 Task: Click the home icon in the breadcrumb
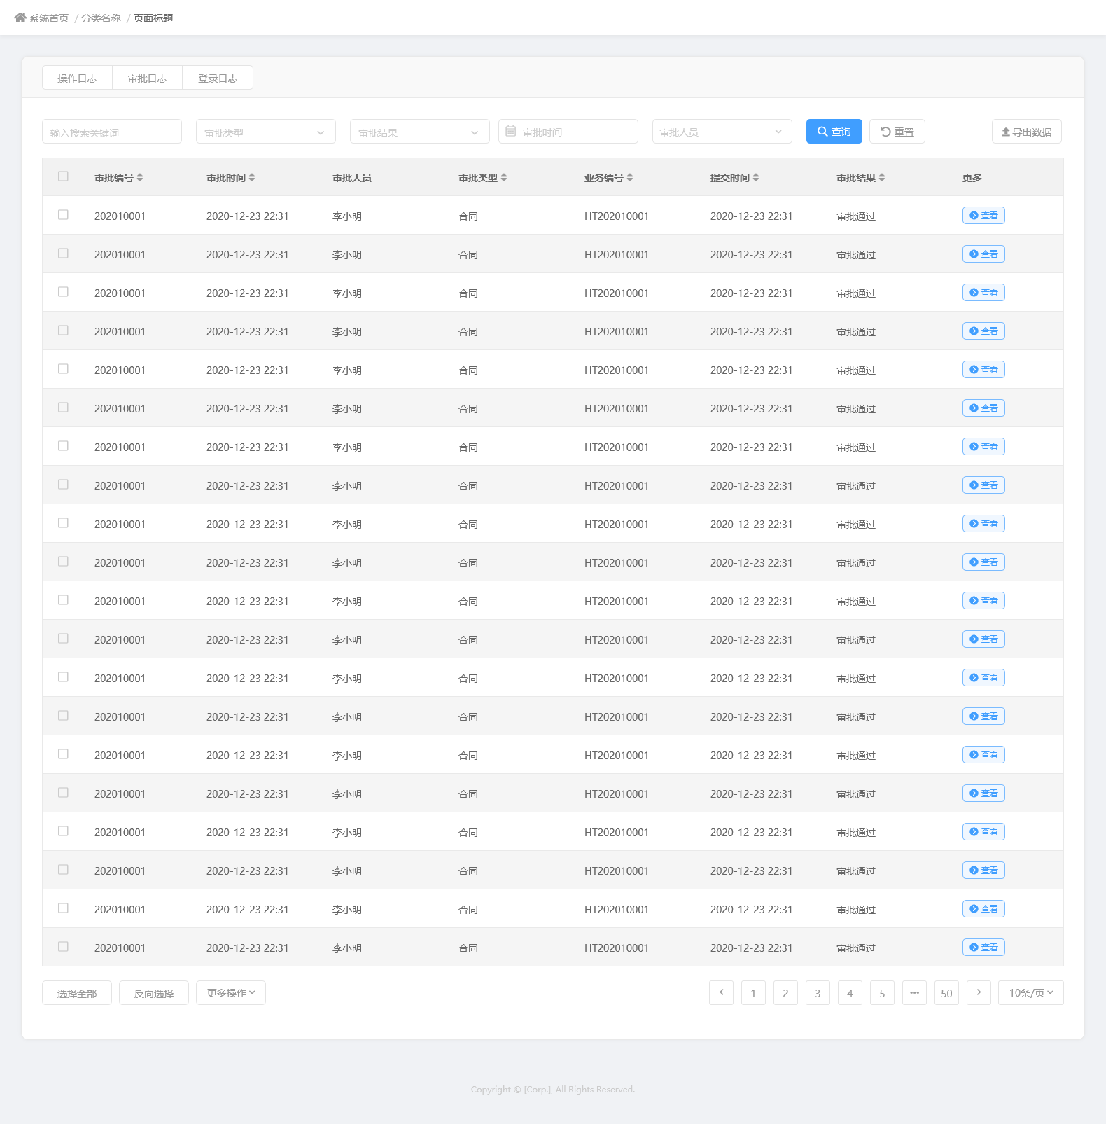tap(20, 18)
